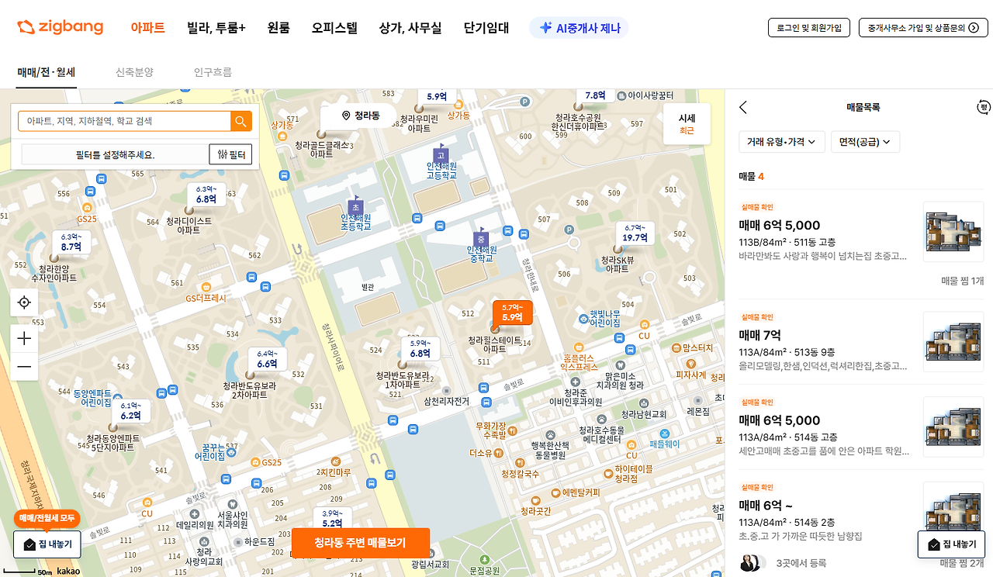This screenshot has width=993, height=577.
Task: Click the agent profile avatar in listings
Action: pos(749,564)
